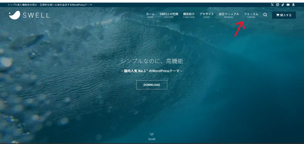
Task: Open the 機能紹介 FUNCTION menu item
Action: [189, 15]
